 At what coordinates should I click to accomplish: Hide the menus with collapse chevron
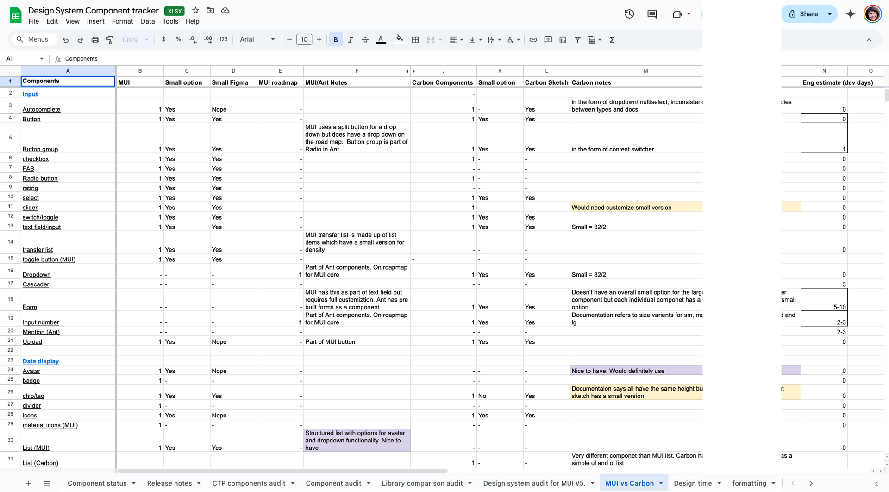[869, 40]
